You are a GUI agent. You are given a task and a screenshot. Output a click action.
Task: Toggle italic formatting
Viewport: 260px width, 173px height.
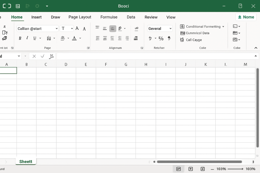27,38
